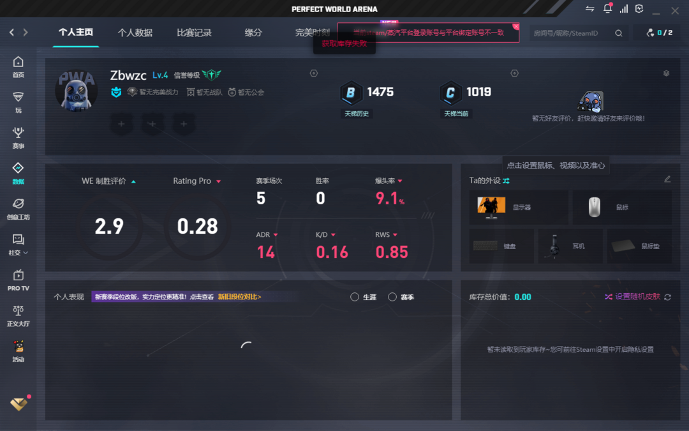Open notifications bell icon
This screenshot has width=689, height=431.
608,8
